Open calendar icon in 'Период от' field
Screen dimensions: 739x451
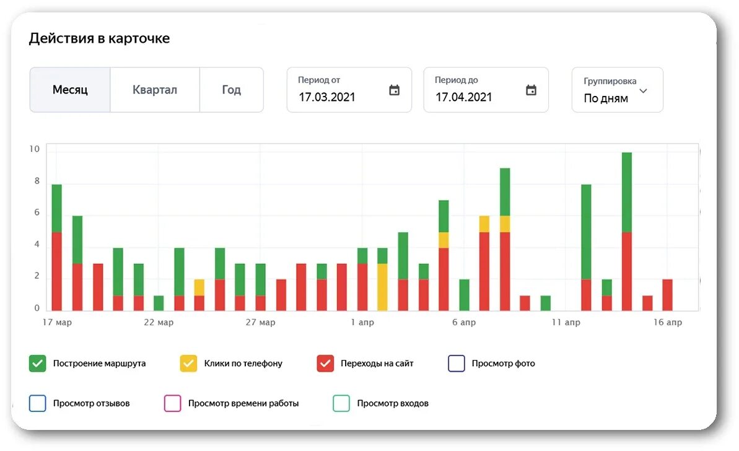pos(395,90)
